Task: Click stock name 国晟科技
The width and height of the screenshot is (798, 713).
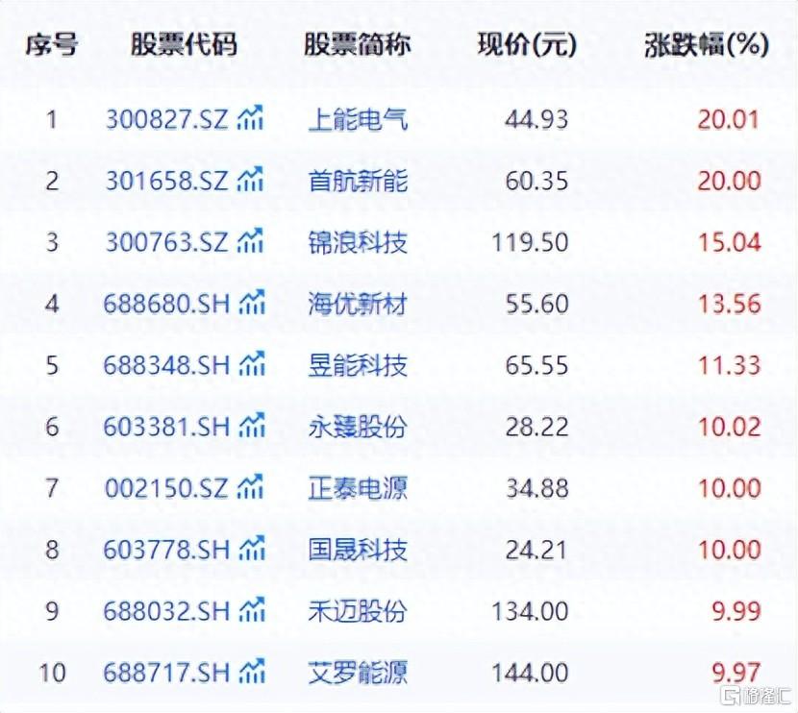Action: [358, 551]
